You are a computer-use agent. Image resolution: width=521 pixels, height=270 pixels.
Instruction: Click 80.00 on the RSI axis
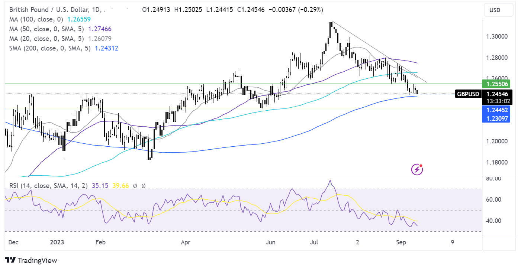[493, 179]
